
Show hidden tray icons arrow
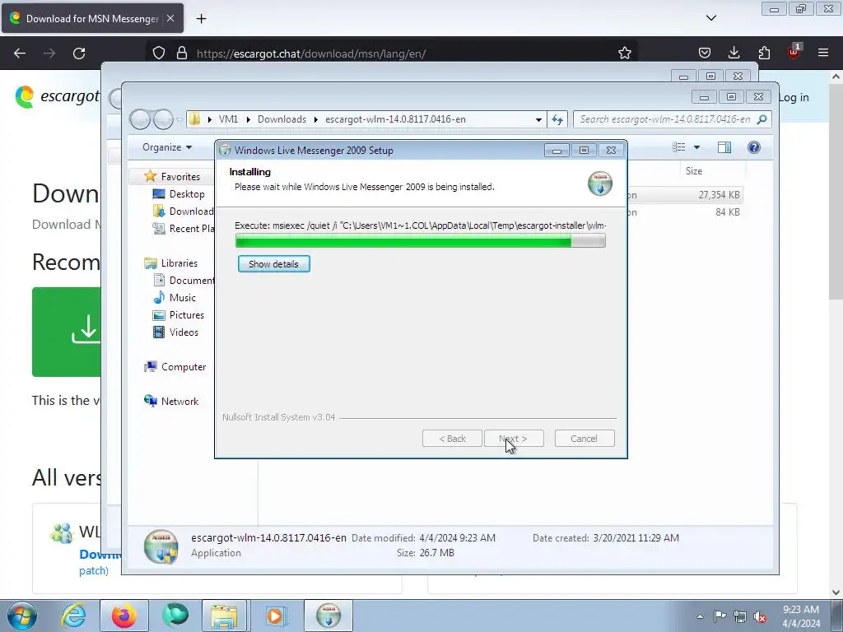[700, 616]
